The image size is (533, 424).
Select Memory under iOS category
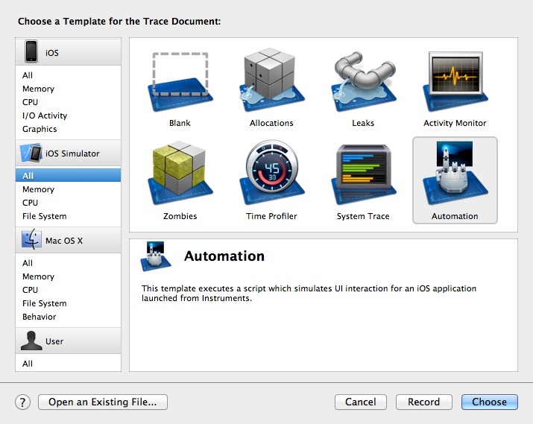pyautogui.click(x=39, y=89)
